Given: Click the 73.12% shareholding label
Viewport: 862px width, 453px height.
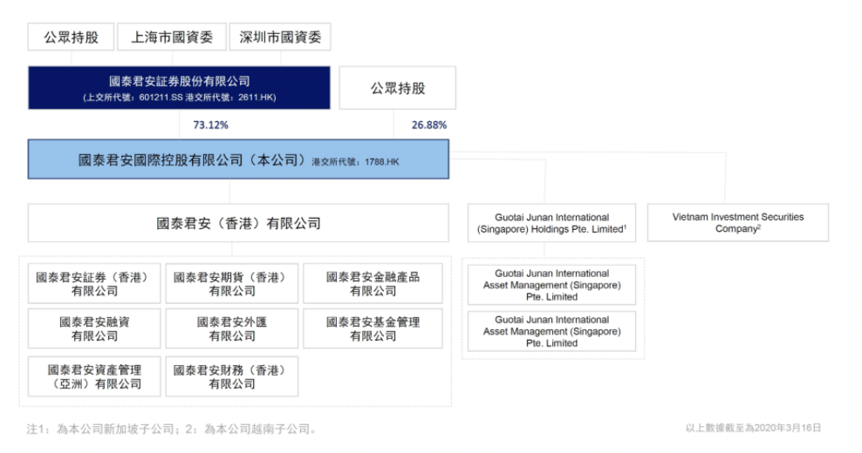Looking at the screenshot, I should click(210, 125).
